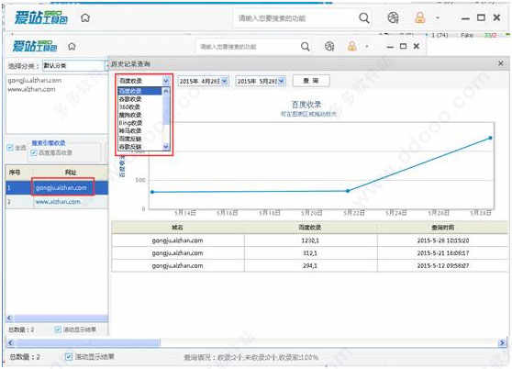Click the orange lock icon in the inner window
This screenshot has height=369, width=512.
pos(352,47)
